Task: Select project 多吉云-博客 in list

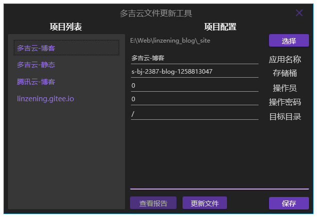Action: click(x=66, y=48)
